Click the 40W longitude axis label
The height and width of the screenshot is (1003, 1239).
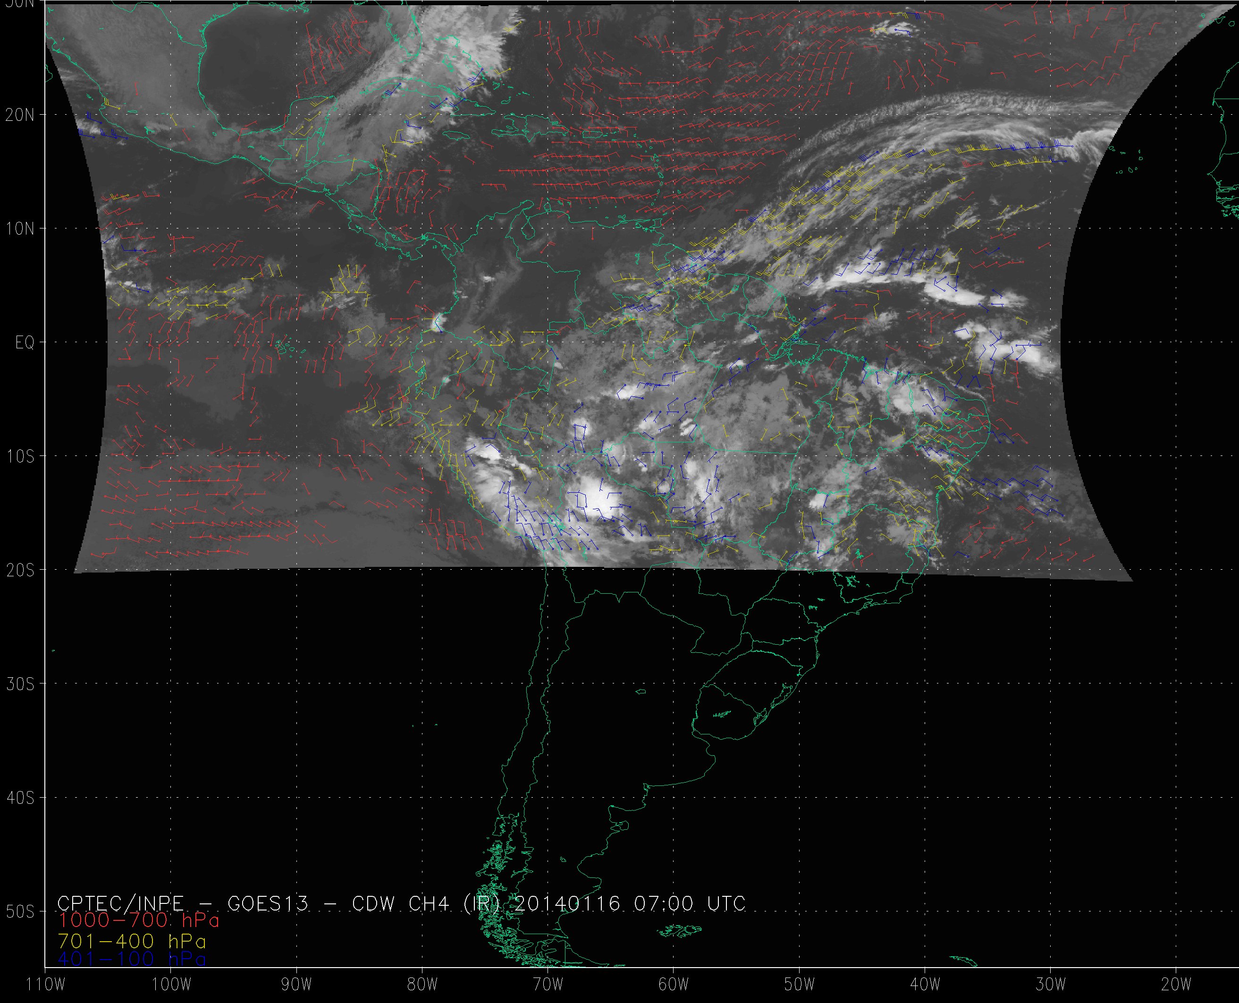[925, 984]
